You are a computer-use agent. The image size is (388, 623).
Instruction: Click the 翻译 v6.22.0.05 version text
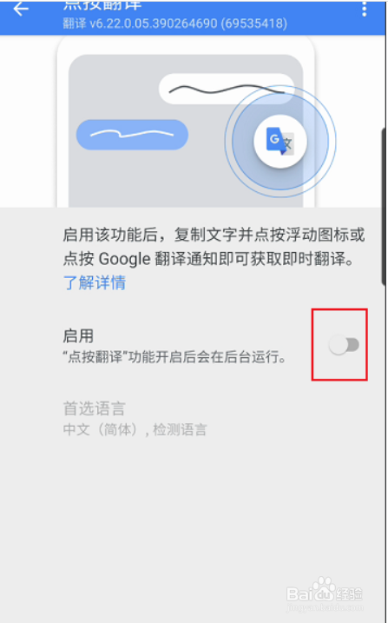click(175, 23)
